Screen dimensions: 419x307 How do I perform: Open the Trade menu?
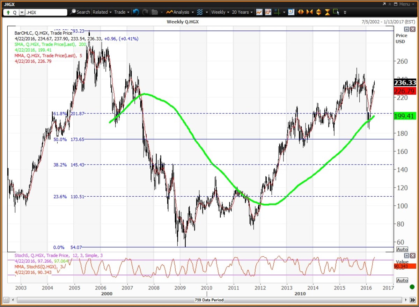coord(122,12)
